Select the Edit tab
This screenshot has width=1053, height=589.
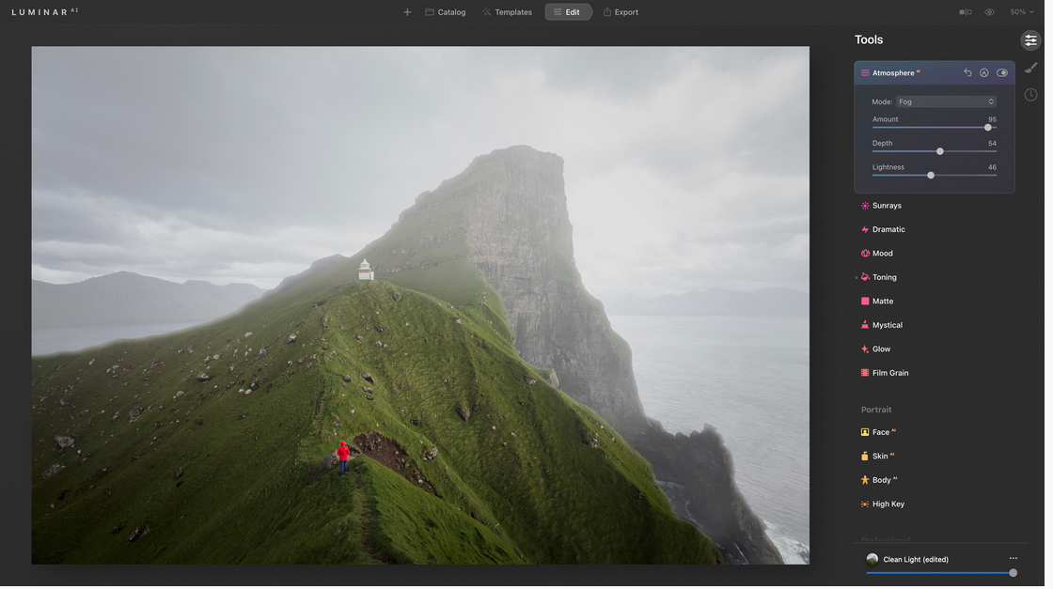(x=568, y=12)
